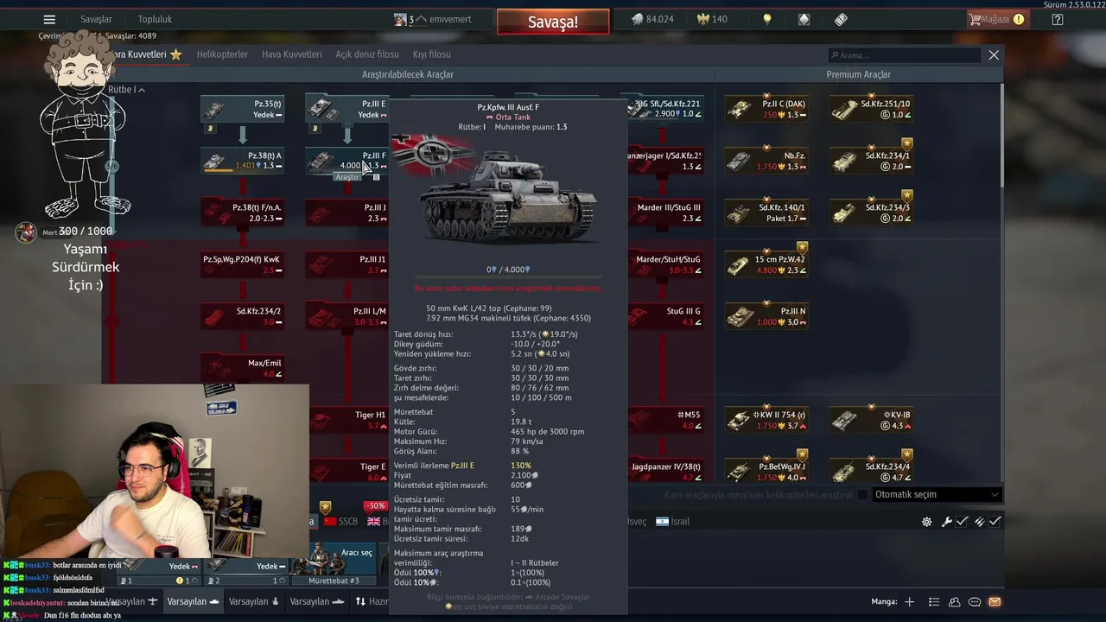The height and width of the screenshot is (622, 1106).
Task: Click the golden eagles balance 140
Action: [x=711, y=19]
